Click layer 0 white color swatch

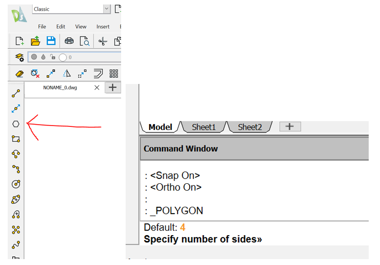62,57
